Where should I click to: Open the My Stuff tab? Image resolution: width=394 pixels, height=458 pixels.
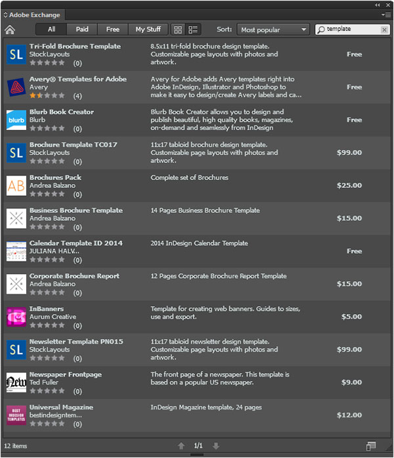pyautogui.click(x=148, y=30)
